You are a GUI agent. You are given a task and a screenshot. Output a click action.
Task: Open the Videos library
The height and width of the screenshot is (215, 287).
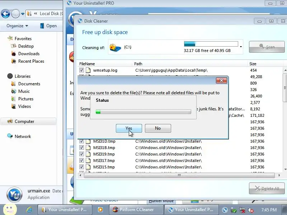tap(24, 106)
